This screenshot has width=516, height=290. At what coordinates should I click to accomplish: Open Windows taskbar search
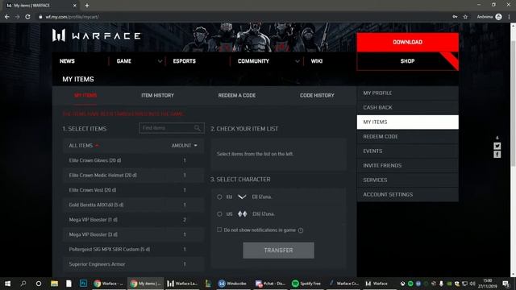[23, 284]
